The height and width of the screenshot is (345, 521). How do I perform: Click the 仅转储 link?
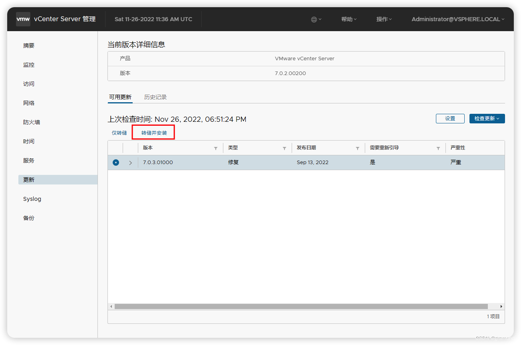pyautogui.click(x=119, y=133)
